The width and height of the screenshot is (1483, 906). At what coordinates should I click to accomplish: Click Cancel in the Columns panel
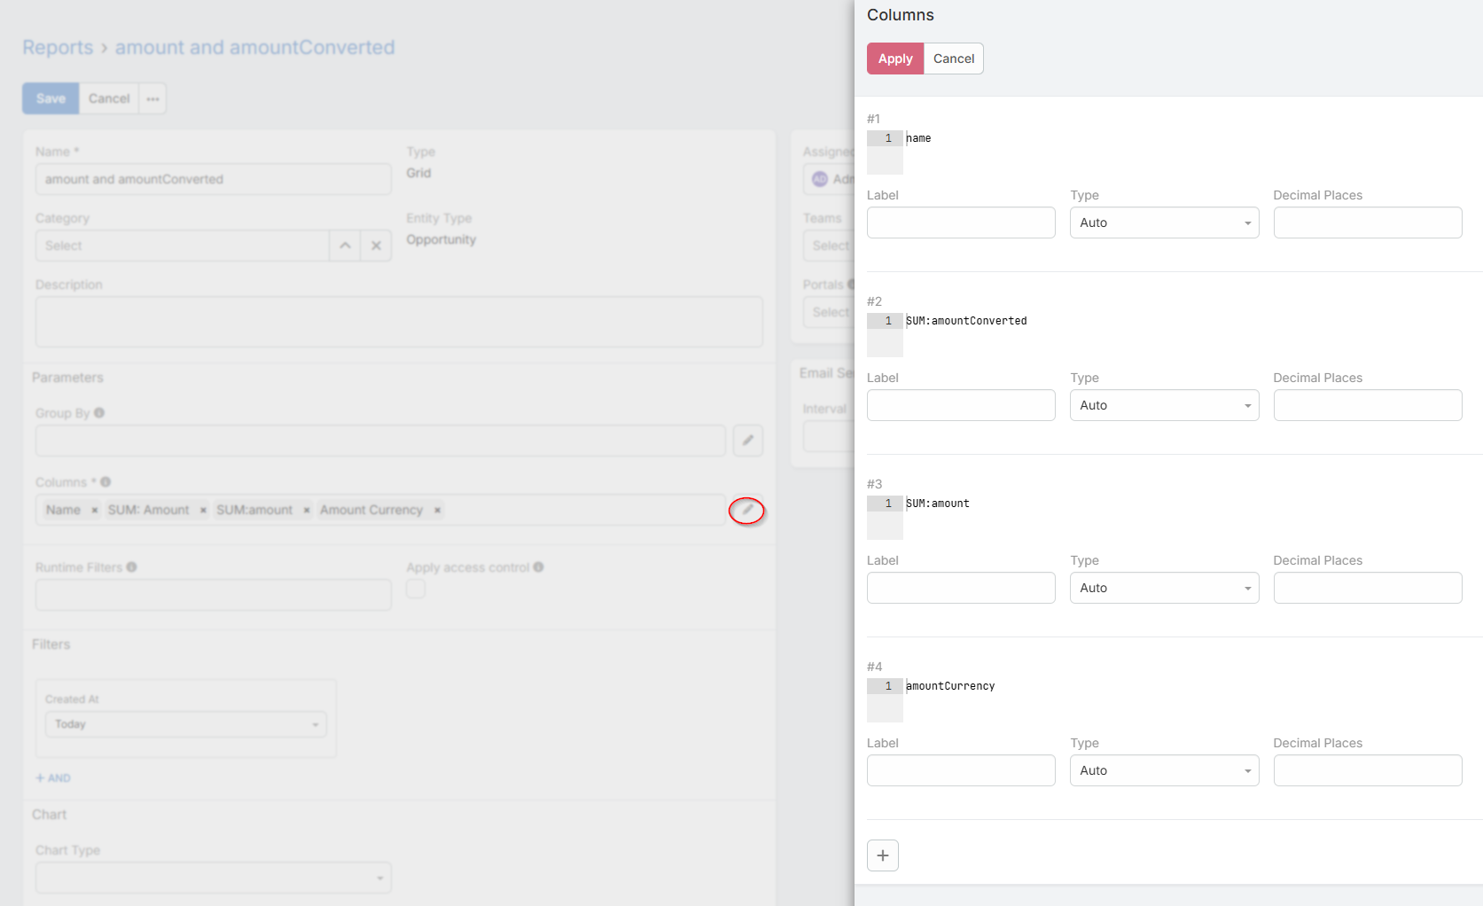pyautogui.click(x=953, y=59)
